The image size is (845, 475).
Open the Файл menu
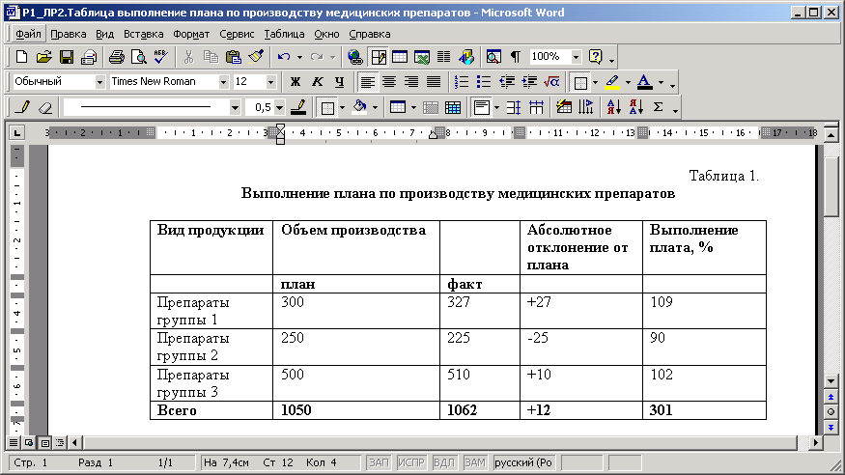[x=28, y=34]
